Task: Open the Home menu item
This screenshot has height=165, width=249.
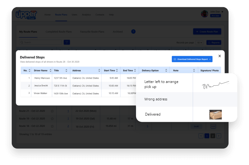Action: click(47, 15)
